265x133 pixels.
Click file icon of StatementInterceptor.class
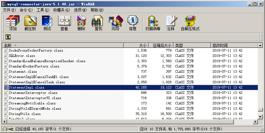point(6,93)
